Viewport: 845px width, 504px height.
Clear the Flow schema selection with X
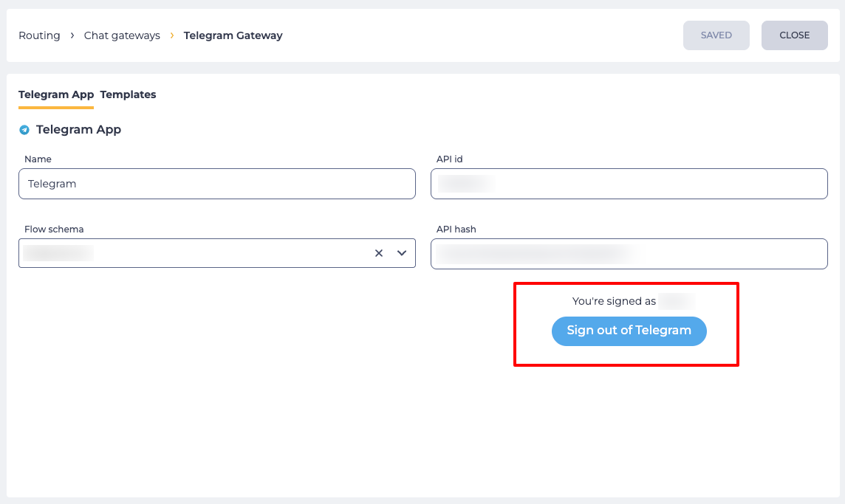[379, 253]
